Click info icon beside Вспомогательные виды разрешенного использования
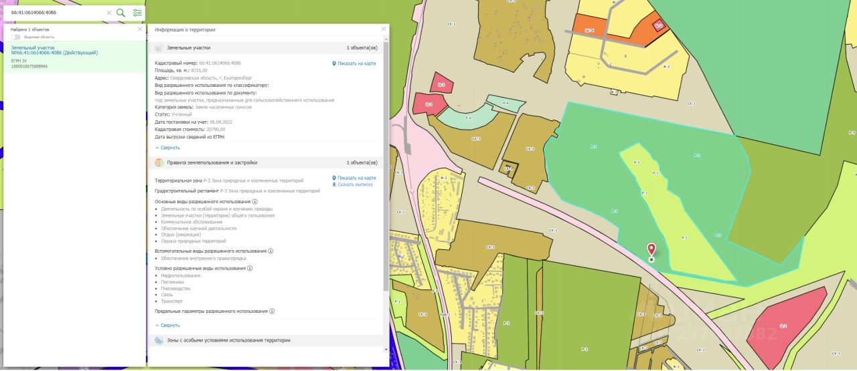 point(270,251)
